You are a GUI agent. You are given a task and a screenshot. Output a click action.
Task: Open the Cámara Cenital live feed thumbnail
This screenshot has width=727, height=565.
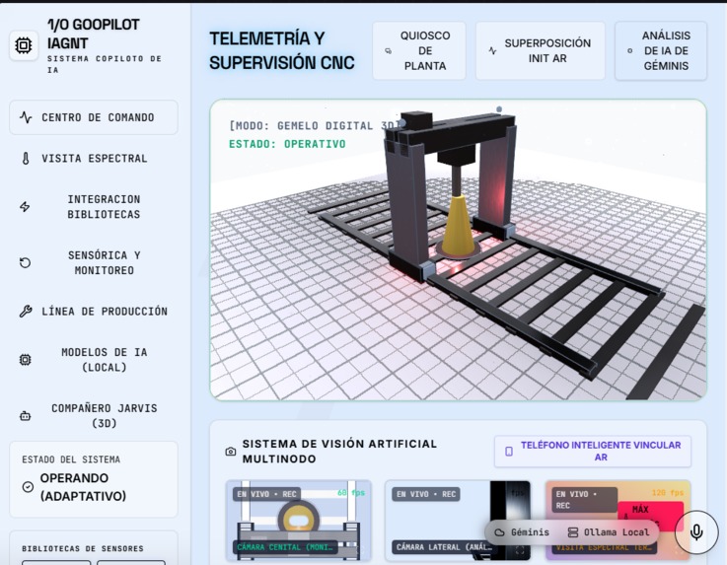[x=299, y=521]
